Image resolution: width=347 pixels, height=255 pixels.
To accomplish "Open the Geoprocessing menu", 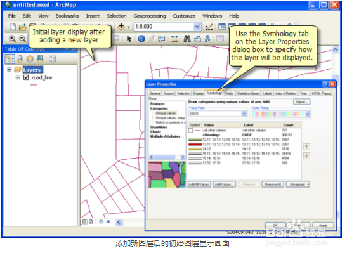I will coord(150,16).
